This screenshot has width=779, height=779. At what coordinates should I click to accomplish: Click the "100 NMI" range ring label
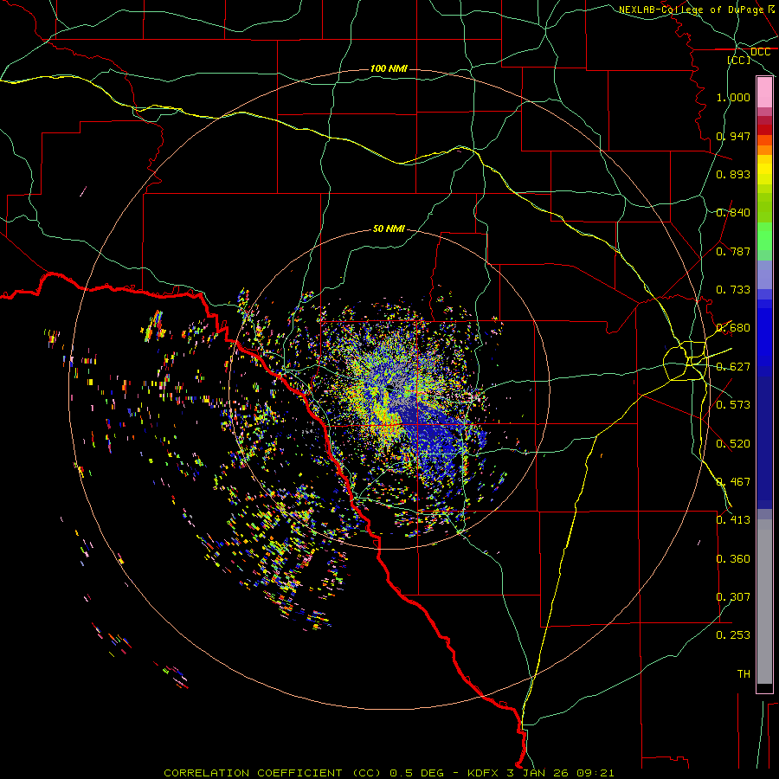(x=389, y=68)
